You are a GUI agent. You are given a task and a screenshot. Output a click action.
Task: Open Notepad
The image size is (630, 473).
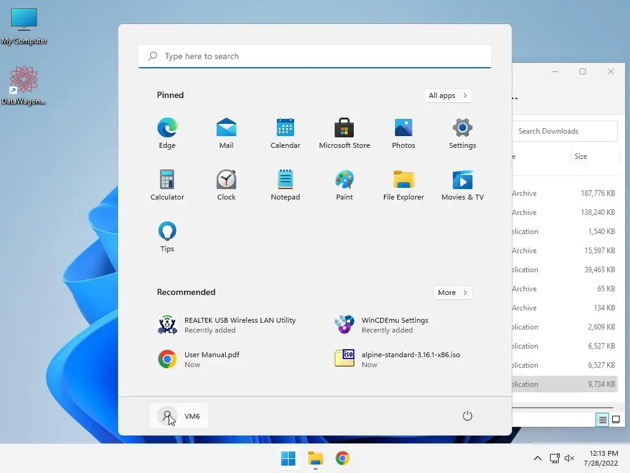pos(285,185)
